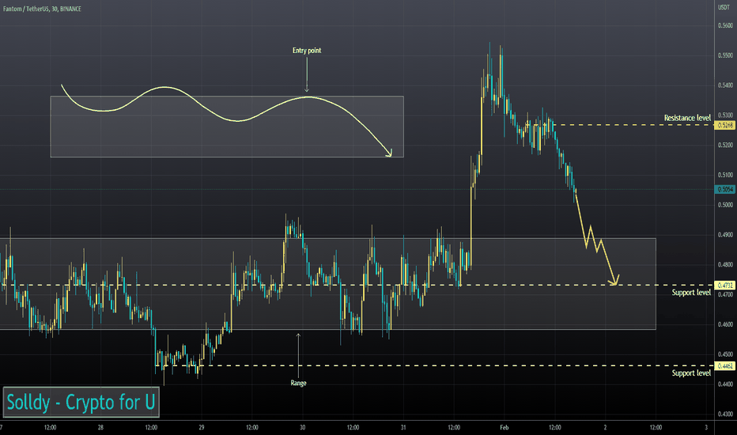The height and width of the screenshot is (435, 737).
Task: Click the 0.5600 price axis label
Action: coord(725,25)
